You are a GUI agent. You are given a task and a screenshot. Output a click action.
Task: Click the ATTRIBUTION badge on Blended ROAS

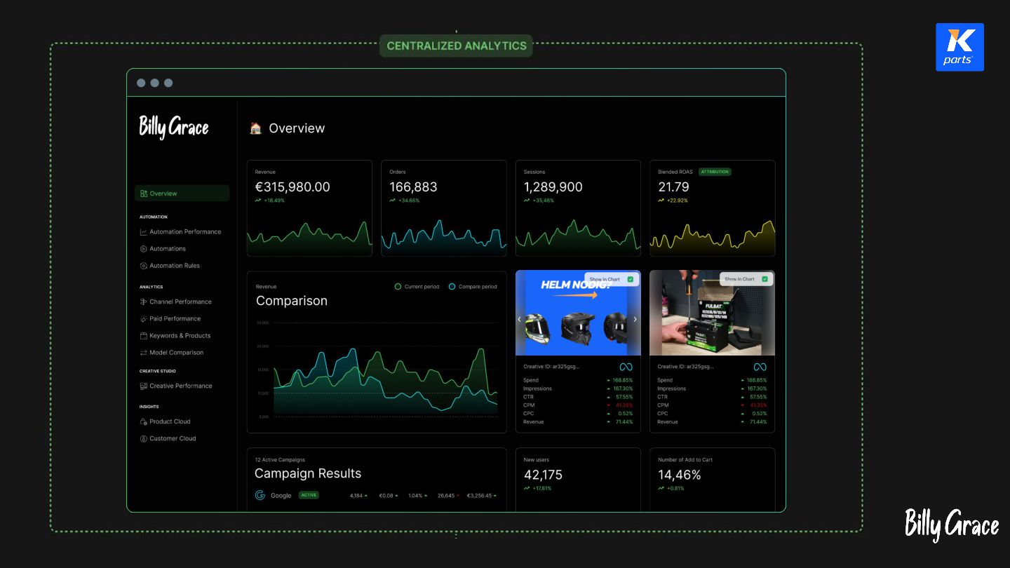point(715,172)
